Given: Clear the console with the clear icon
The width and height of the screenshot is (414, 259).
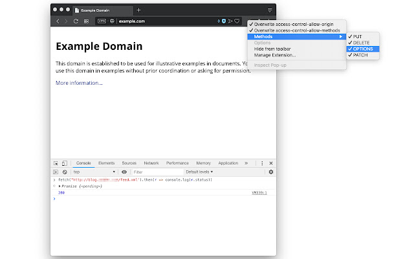Looking at the screenshot, I should (65, 172).
